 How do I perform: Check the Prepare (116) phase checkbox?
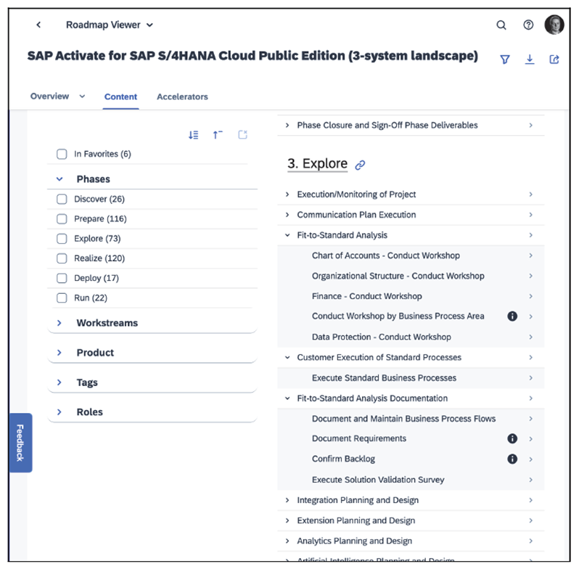point(62,219)
